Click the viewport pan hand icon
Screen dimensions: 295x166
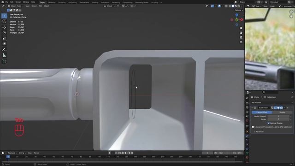point(241,33)
